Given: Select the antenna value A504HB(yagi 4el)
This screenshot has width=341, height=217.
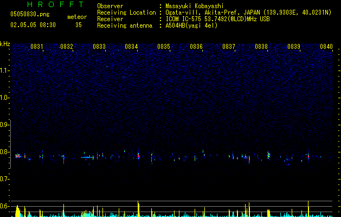Looking at the screenshot, I should tap(191, 25).
